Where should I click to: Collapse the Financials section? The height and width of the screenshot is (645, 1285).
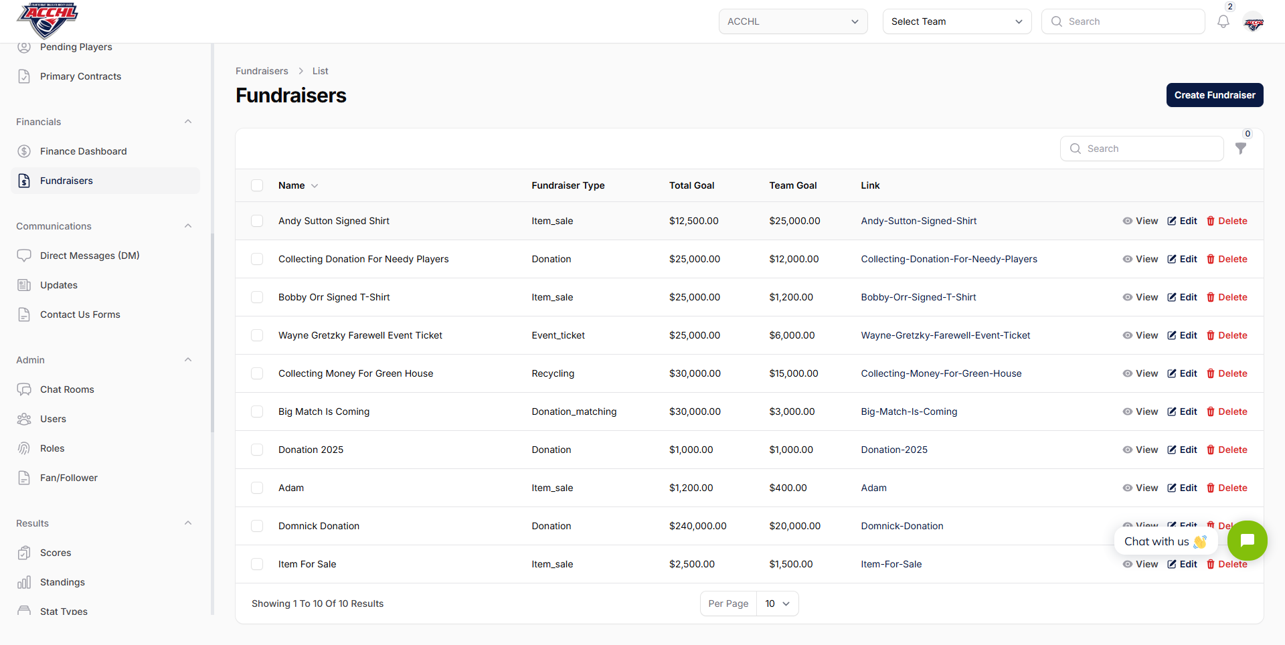188,121
